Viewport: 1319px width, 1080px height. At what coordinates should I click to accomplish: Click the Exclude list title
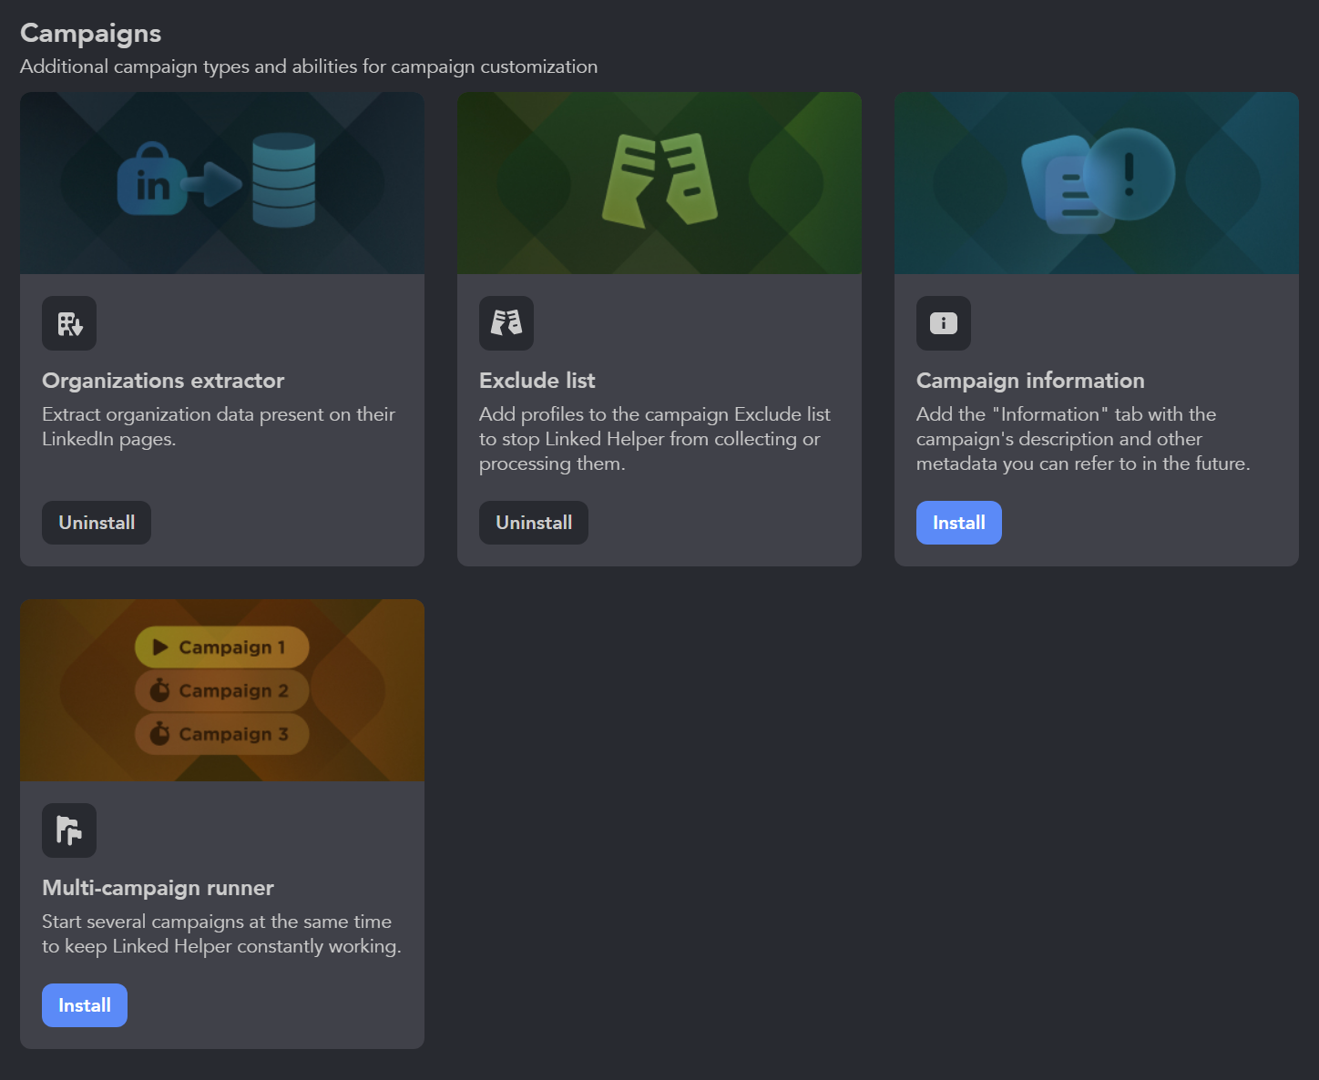pyautogui.click(x=537, y=381)
